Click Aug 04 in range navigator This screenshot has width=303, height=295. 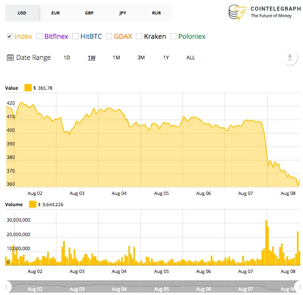[119, 289]
